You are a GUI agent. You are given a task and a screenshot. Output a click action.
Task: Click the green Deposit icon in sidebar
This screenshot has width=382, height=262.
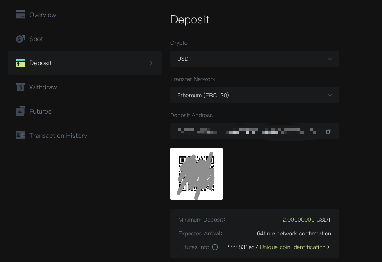coord(21,63)
